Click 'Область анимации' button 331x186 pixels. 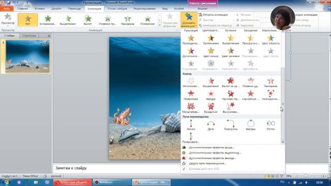(213, 15)
